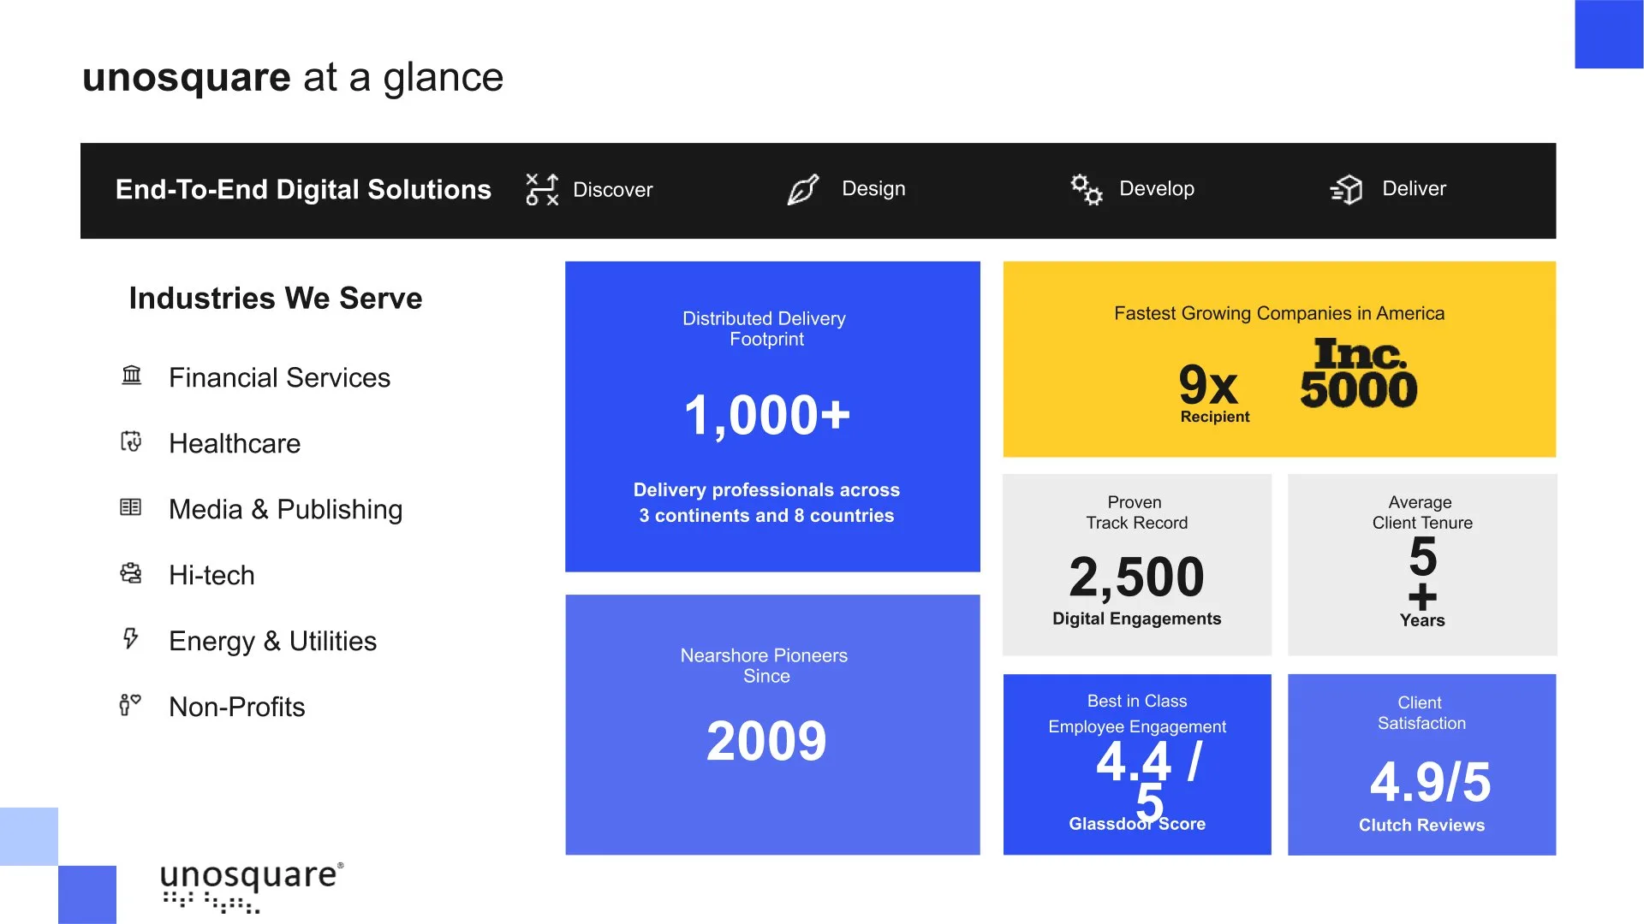
Task: Select the Develop label
Action: tap(1157, 188)
